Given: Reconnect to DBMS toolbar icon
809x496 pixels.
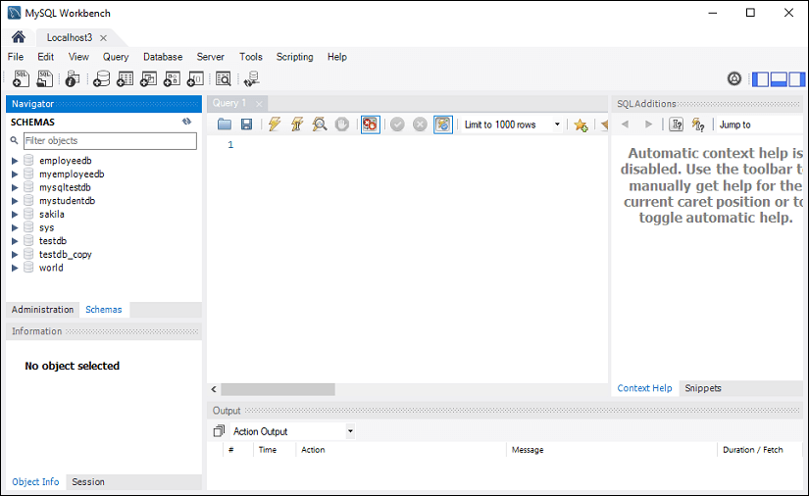Looking at the screenshot, I should pos(252,78).
